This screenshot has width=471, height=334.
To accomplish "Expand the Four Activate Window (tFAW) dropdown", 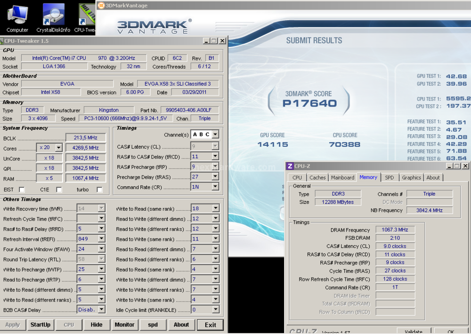I will (x=102, y=249).
